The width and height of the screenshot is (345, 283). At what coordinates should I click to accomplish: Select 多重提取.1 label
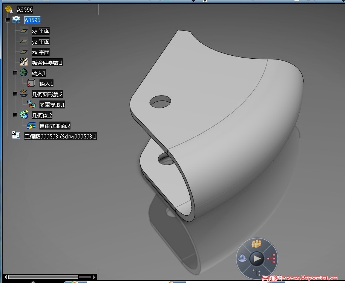point(52,105)
